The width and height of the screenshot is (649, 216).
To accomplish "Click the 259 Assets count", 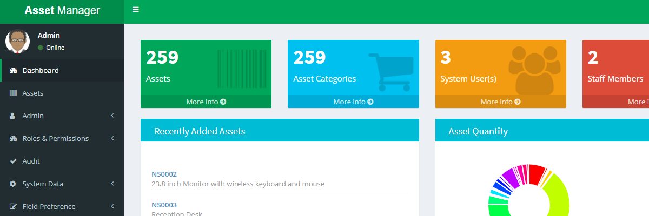I will pos(162,57).
